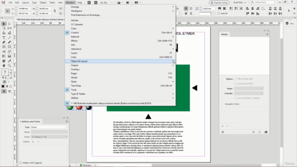Click the Bridge icon in menu bar
297x167 pixels.
click(x=89, y=3)
